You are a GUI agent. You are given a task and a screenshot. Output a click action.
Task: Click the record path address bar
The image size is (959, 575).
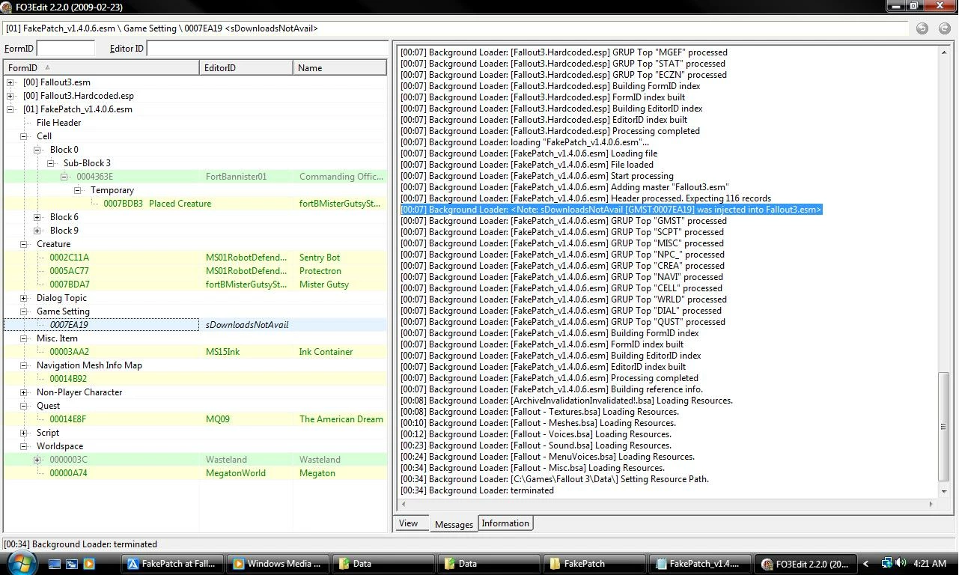pos(456,28)
